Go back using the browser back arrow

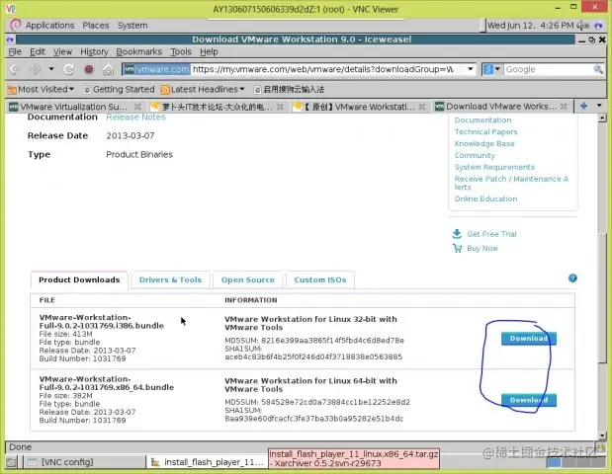click(15, 69)
